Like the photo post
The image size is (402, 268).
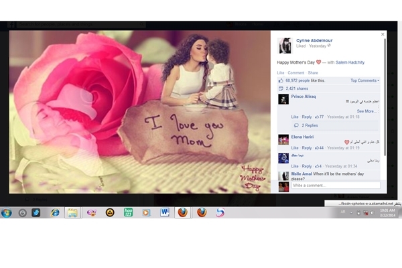point(281,72)
